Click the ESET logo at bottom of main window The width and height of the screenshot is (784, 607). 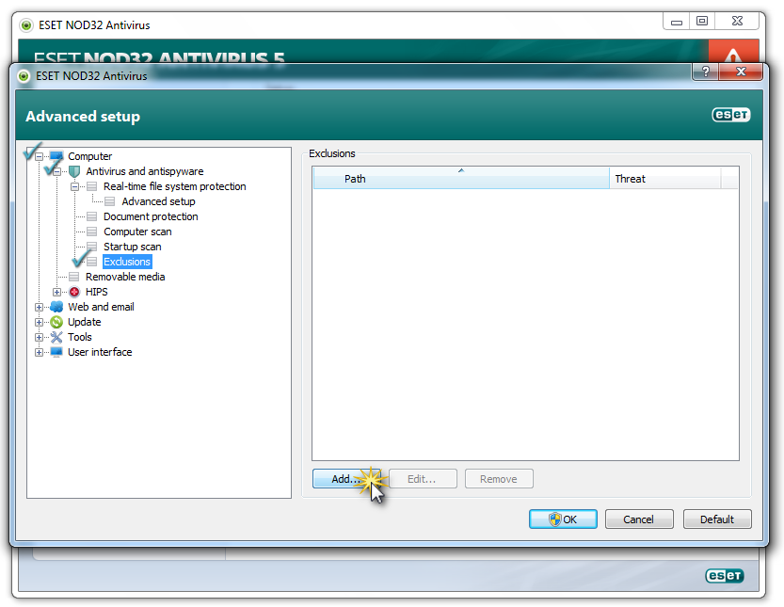pyautogui.click(x=725, y=576)
